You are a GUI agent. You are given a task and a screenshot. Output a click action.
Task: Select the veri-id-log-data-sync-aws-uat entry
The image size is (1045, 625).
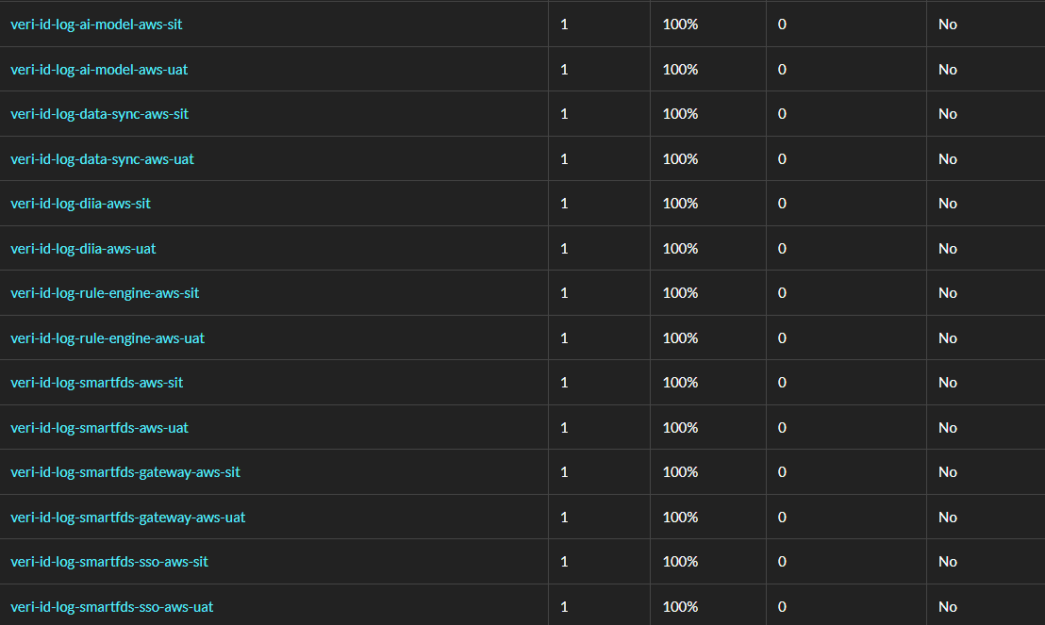tap(102, 159)
